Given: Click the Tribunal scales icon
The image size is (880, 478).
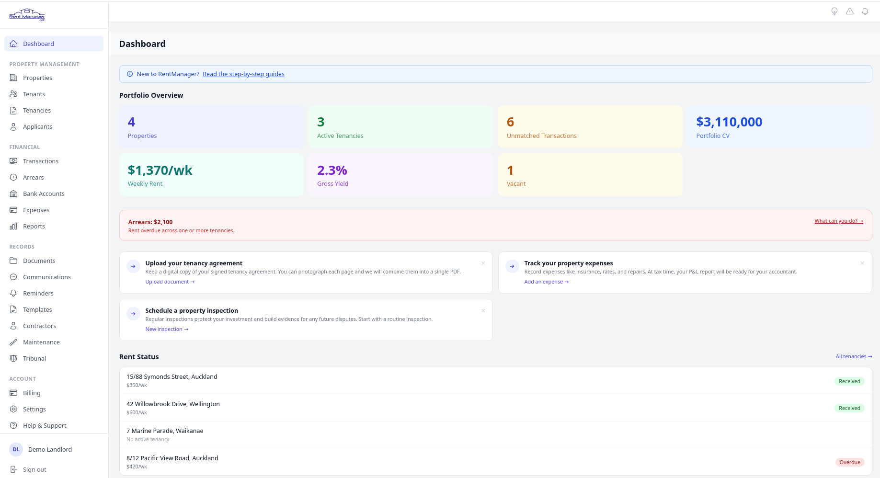Looking at the screenshot, I should coord(13,358).
